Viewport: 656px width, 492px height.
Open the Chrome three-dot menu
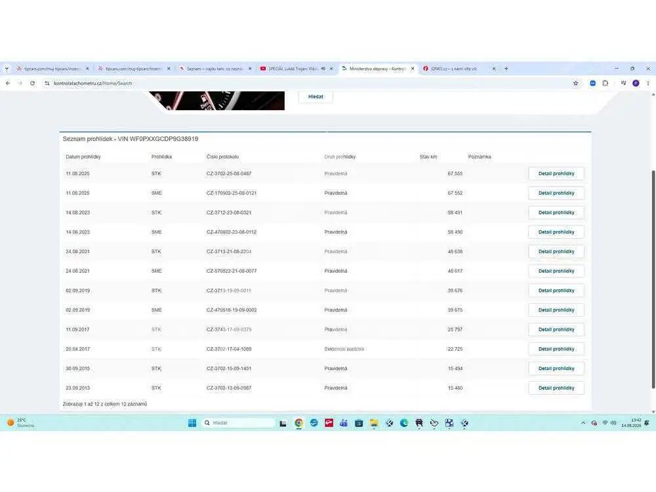[648, 83]
